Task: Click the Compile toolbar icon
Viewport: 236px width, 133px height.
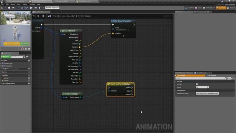Action: 2,8
